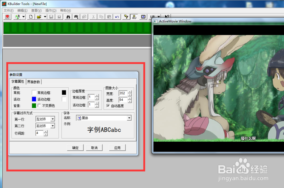Viewport: 284px width, 188px height.
Task: Click the KBuilder Tools title bar app icon
Action: 4,4
